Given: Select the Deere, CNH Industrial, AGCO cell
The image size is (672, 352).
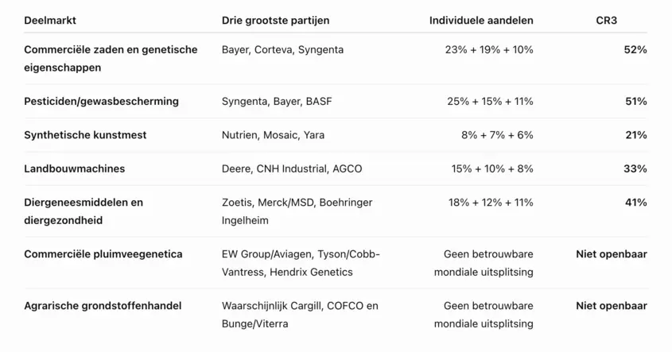Looking at the screenshot, I should click(x=292, y=168).
